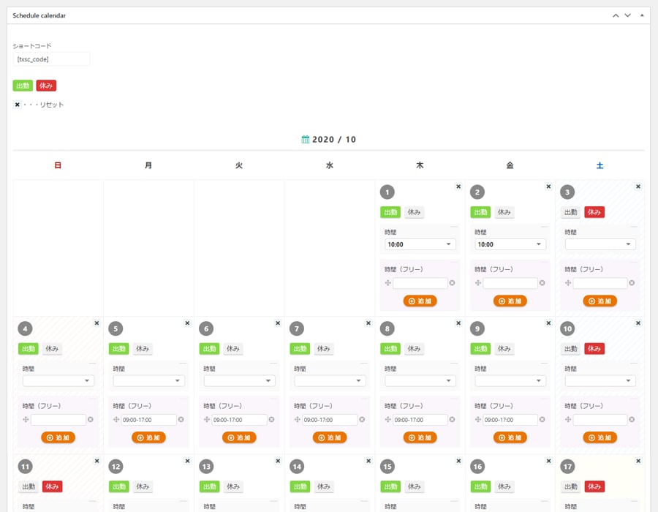Move Schedule calendar panel down

(x=628, y=15)
